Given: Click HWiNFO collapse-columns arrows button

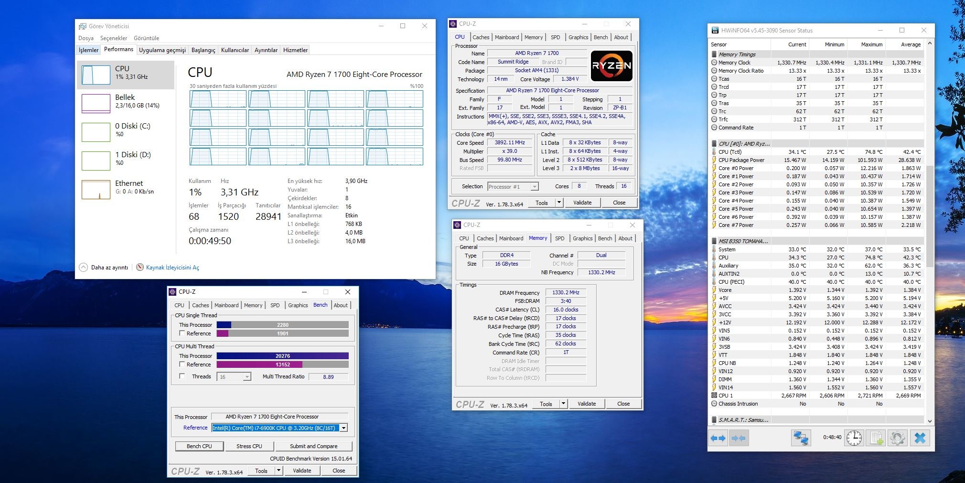Looking at the screenshot, I should (739, 438).
